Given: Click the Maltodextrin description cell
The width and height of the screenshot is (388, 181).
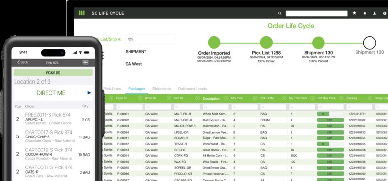Looking at the screenshot, I should pos(215,126).
